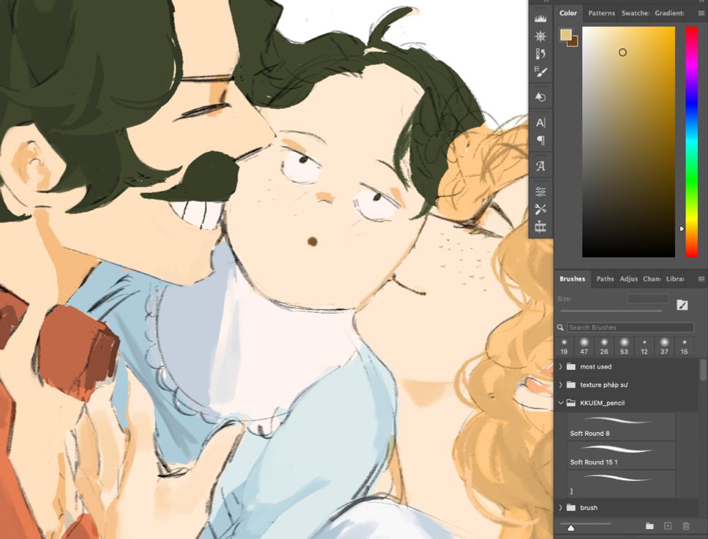Switch to the Libraries tab

pyautogui.click(x=675, y=279)
